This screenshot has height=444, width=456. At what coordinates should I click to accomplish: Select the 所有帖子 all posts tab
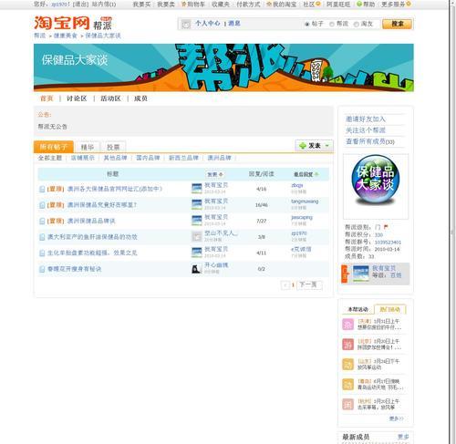pyautogui.click(x=54, y=147)
